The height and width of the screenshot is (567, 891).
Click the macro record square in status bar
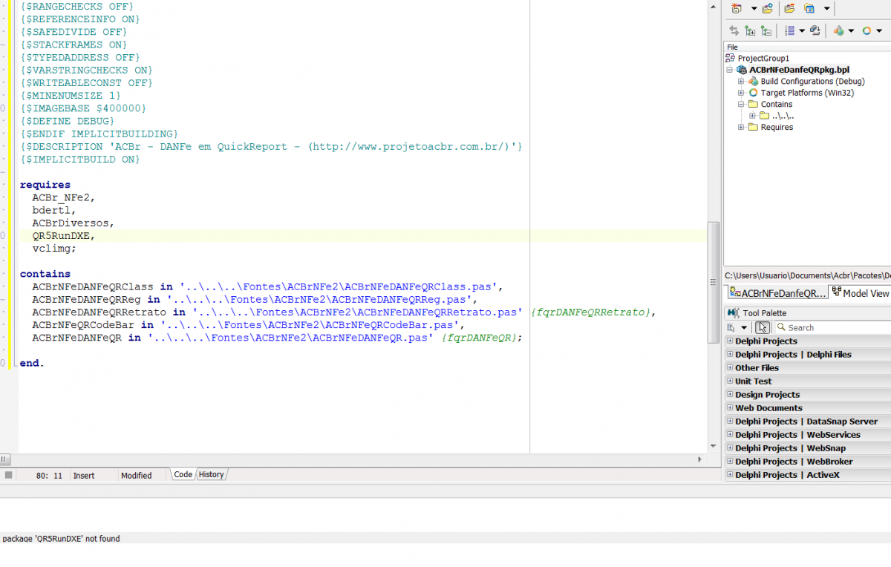(8, 475)
